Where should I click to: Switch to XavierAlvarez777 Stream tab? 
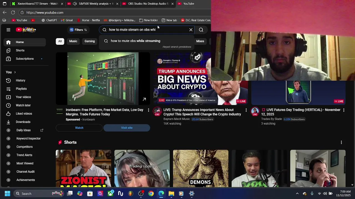(x=37, y=4)
